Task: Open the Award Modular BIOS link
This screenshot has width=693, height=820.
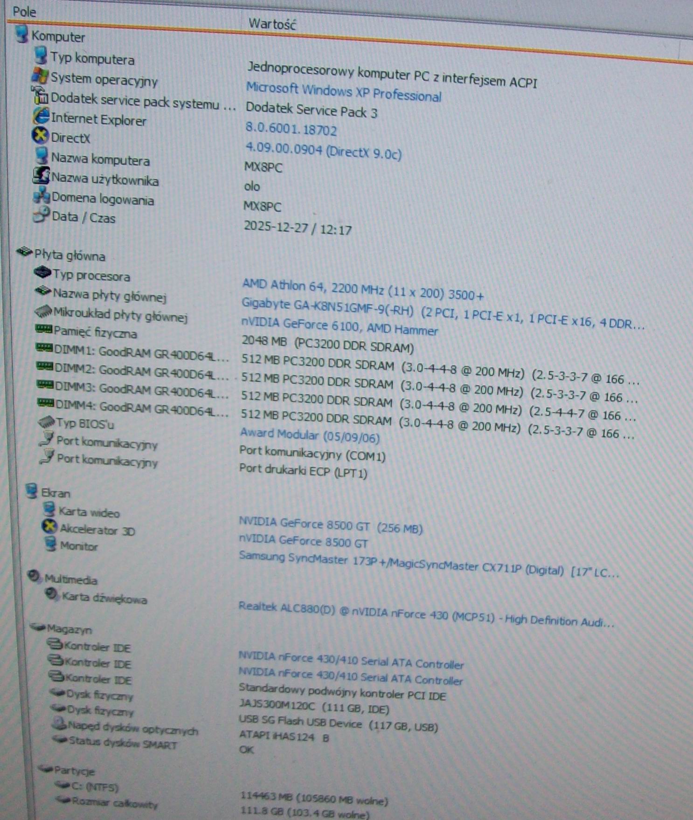Action: coord(309,435)
